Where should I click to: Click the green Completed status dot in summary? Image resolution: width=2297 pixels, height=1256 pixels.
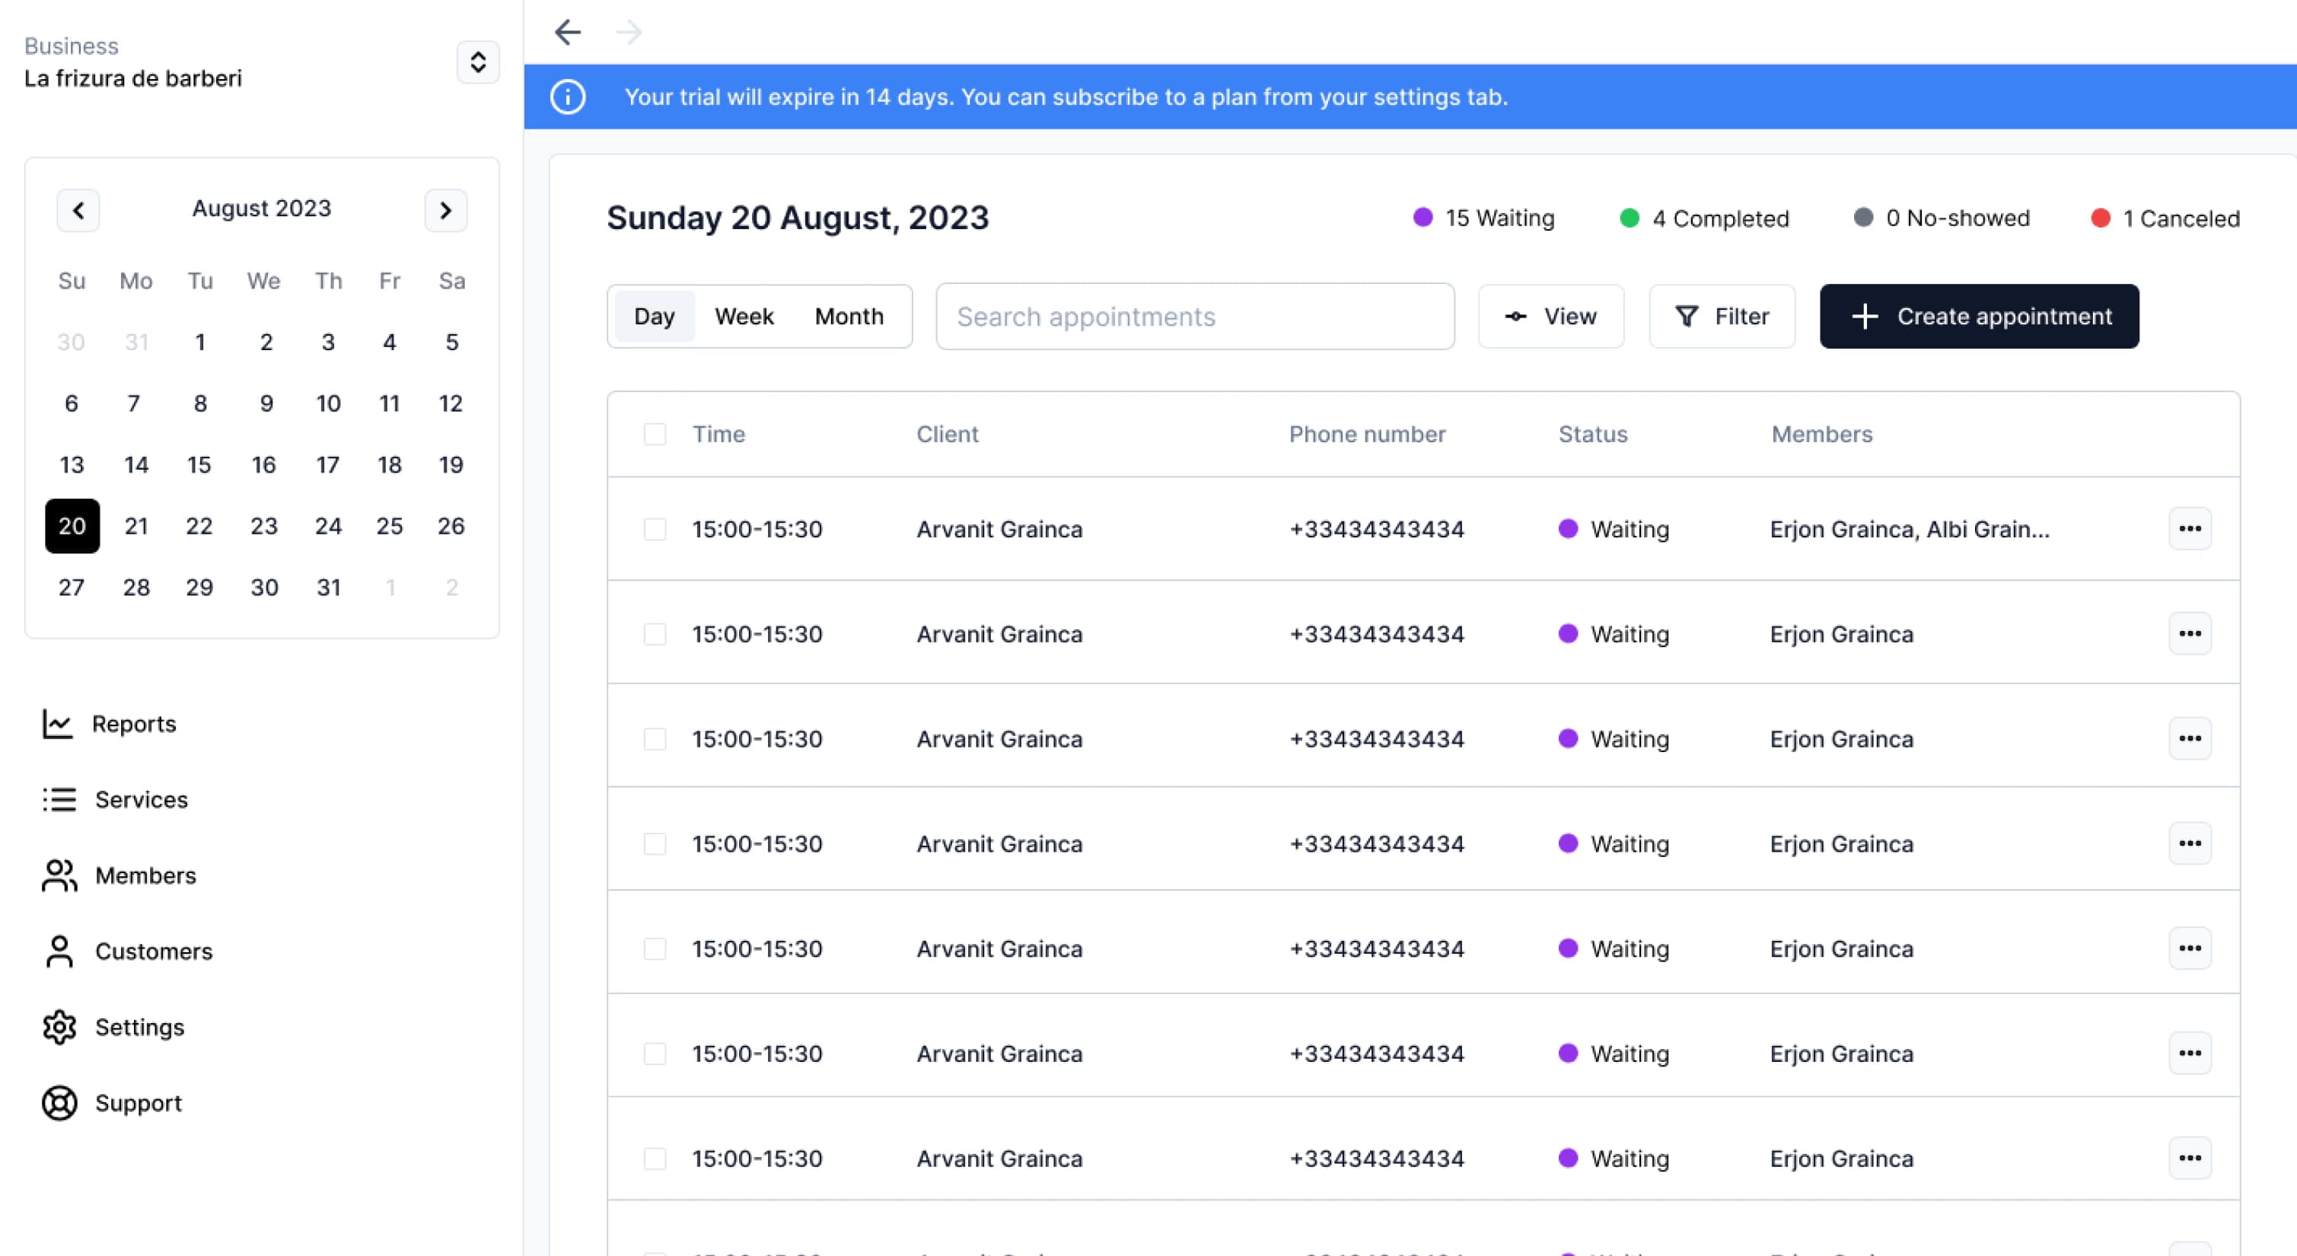point(1629,218)
